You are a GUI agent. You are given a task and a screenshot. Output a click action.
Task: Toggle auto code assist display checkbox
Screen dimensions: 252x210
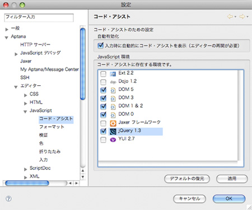click(x=100, y=45)
